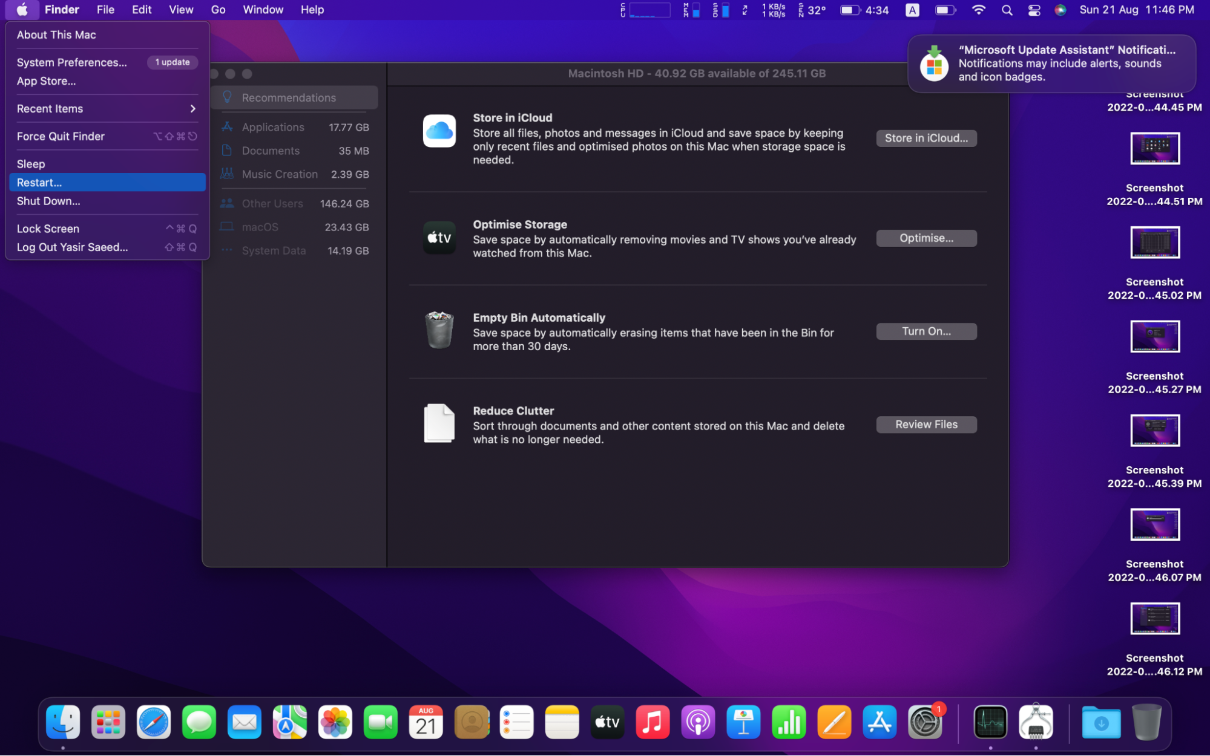Open Downloads folder in the Dock
Image resolution: width=1210 pixels, height=756 pixels.
coord(1101,722)
